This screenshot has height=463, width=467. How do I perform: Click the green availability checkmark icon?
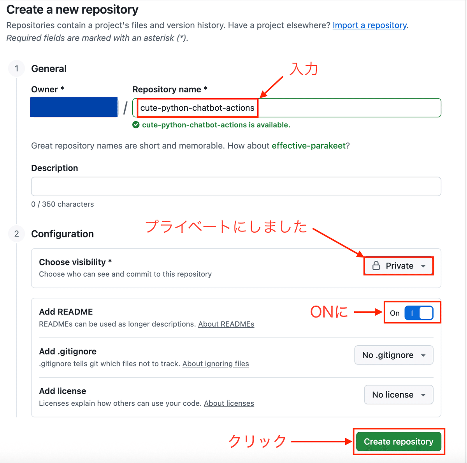pos(136,125)
